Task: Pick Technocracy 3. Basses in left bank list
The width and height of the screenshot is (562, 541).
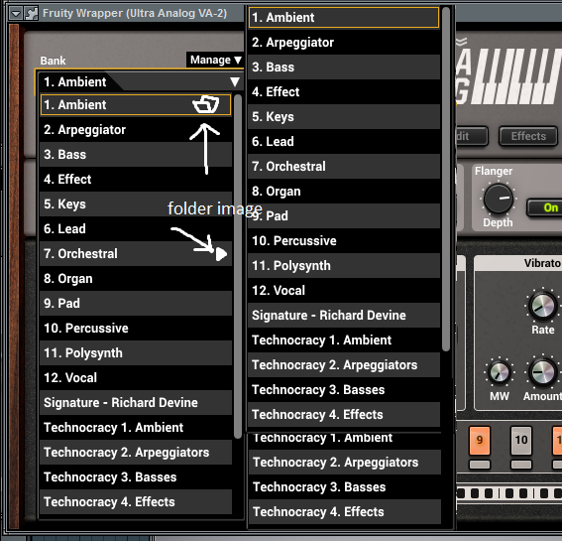Action: pyautogui.click(x=136, y=476)
